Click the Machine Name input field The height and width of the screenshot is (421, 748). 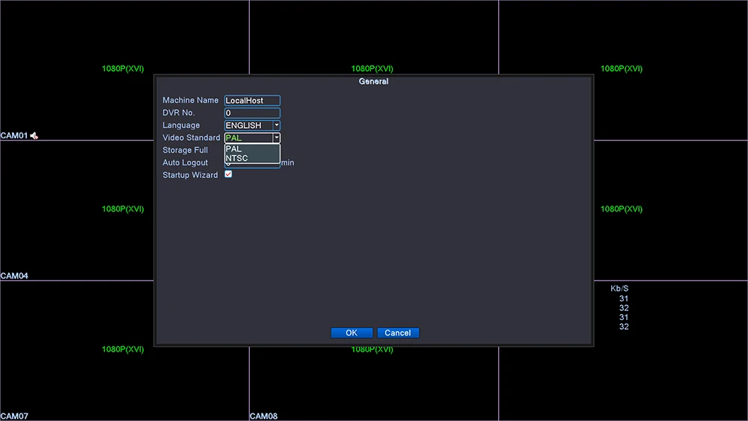(x=252, y=101)
